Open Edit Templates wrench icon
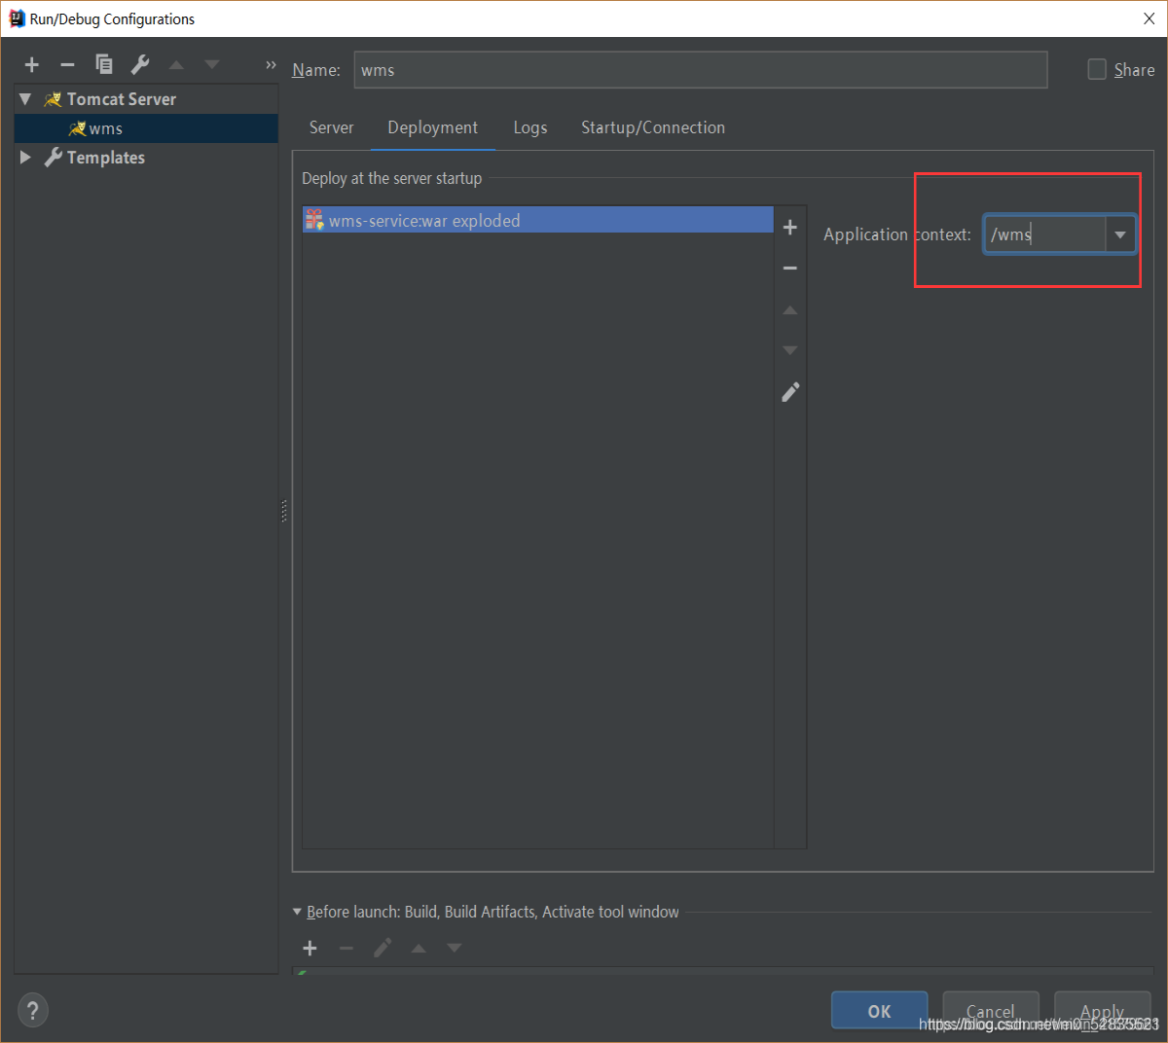The height and width of the screenshot is (1043, 1168). pyautogui.click(x=140, y=65)
